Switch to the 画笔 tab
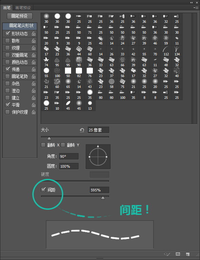Viewport: 200px width, 260px height. [7, 7]
